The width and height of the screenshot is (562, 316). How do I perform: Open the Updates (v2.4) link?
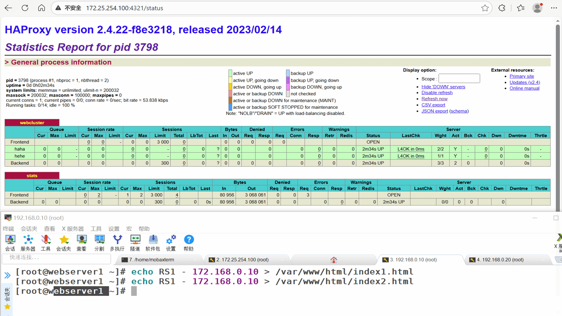click(x=525, y=83)
